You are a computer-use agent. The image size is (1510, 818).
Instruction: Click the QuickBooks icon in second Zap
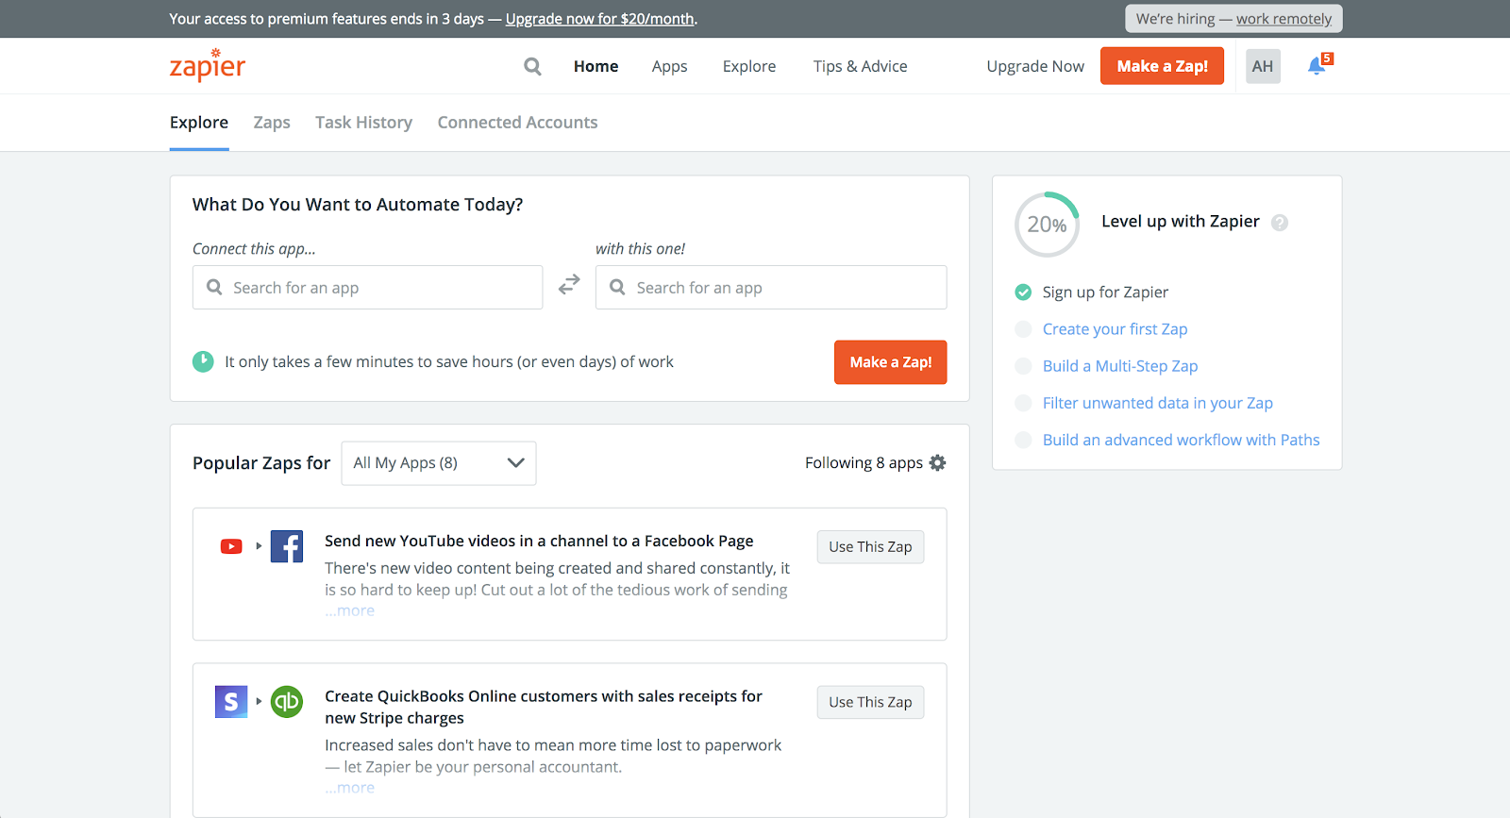[x=287, y=702]
